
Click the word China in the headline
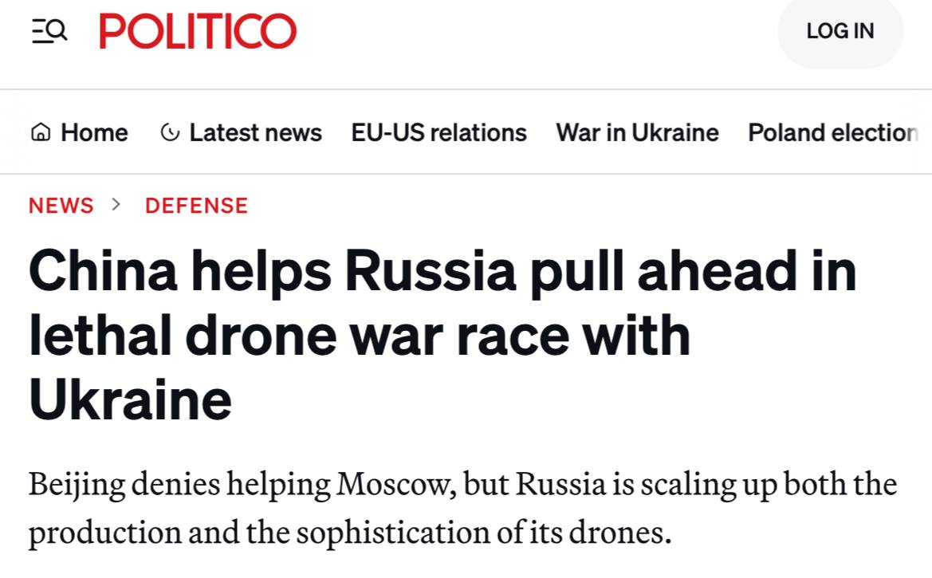tap(103, 270)
